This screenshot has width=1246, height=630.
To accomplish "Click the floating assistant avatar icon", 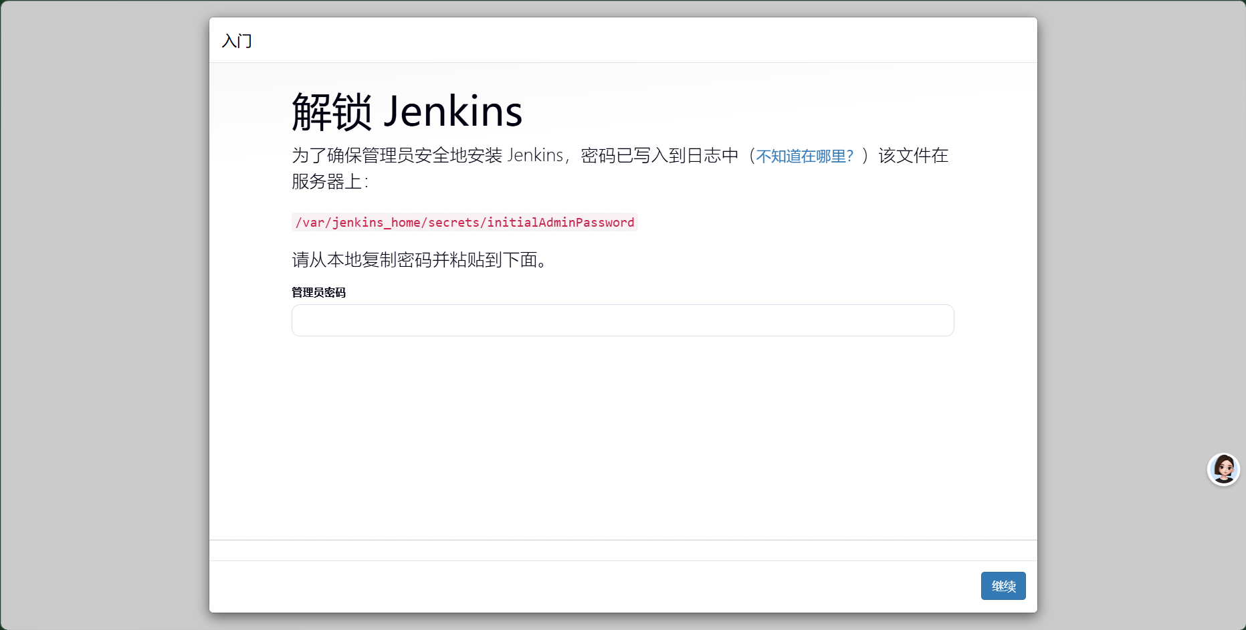I will point(1223,469).
